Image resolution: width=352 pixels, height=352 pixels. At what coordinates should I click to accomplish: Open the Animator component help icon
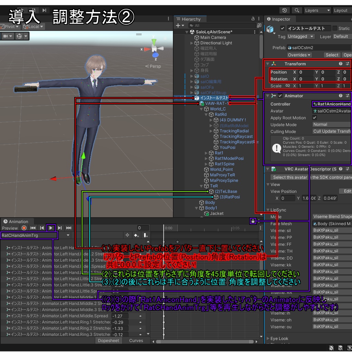click(341, 96)
